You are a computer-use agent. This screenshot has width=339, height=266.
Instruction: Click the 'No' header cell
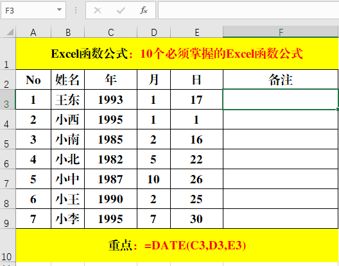click(x=33, y=79)
